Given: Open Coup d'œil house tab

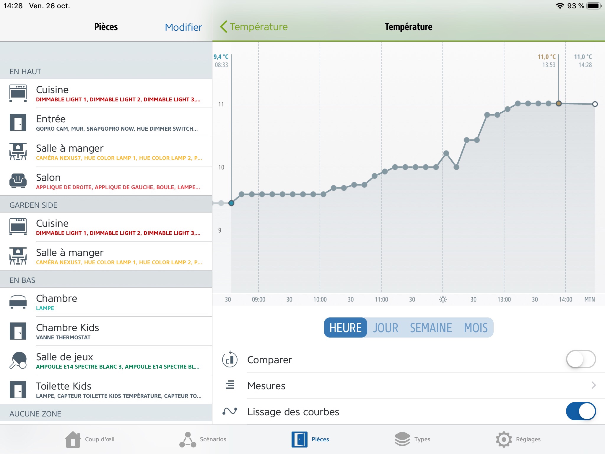Looking at the screenshot, I should 90,439.
